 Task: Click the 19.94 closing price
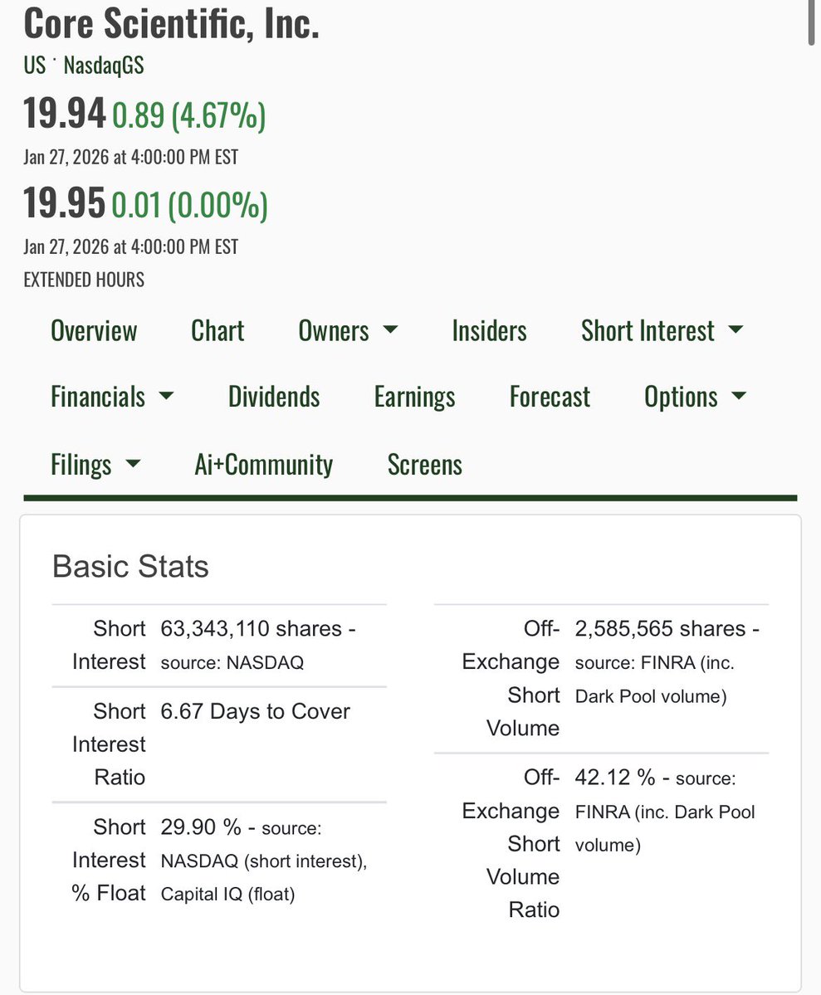pyautogui.click(x=64, y=113)
